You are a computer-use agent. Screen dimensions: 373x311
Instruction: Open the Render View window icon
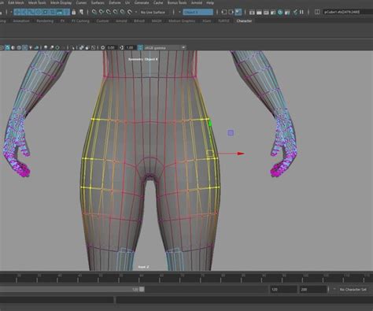[252, 12]
